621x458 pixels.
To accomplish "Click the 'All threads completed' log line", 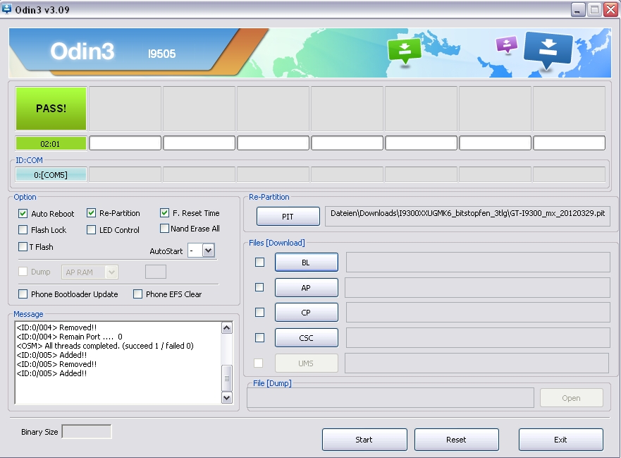I will (x=105, y=346).
